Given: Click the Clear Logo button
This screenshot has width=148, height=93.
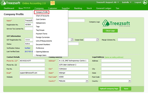Looking at the screenshot, I should click(x=110, y=31).
